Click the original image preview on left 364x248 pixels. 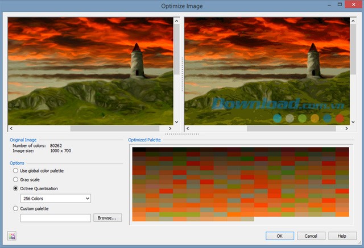point(90,70)
